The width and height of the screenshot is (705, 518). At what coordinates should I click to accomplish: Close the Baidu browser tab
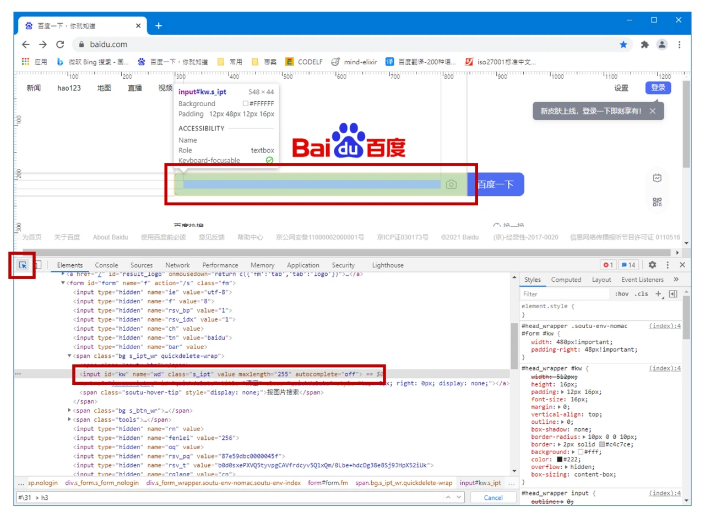pos(138,26)
